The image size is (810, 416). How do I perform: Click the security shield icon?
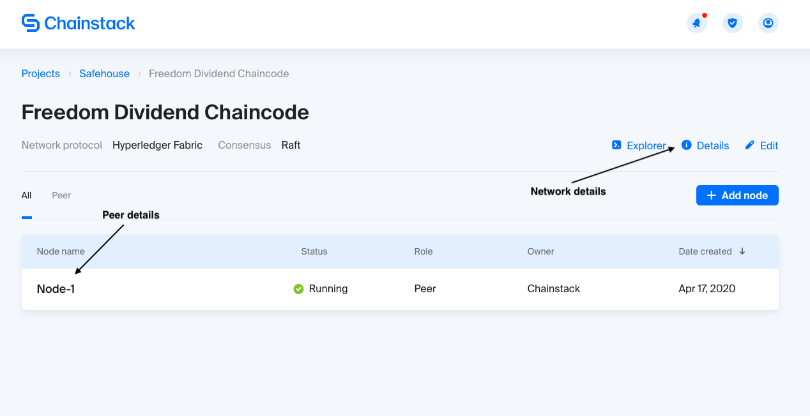(x=732, y=24)
